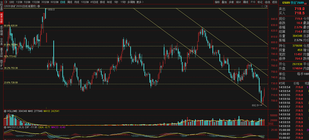
Task: Click the MACD(12,26,9) indicator label
Action: 15,127
